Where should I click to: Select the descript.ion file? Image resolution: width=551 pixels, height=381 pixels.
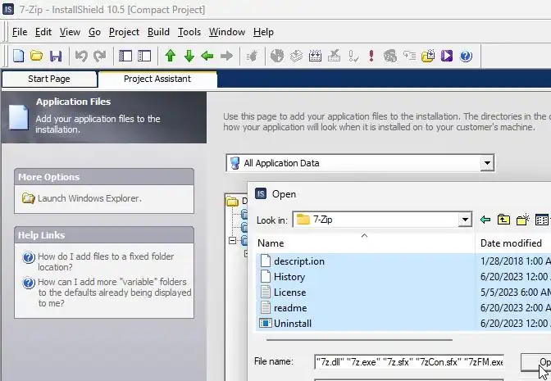pyautogui.click(x=299, y=261)
